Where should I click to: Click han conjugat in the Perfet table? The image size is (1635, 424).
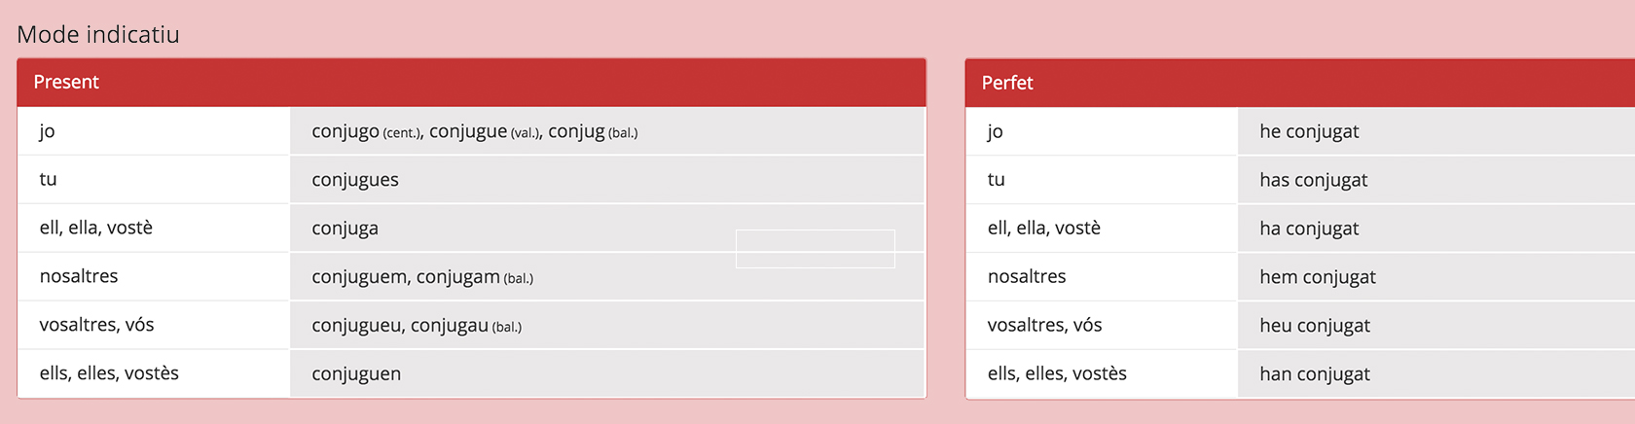pos(1315,374)
